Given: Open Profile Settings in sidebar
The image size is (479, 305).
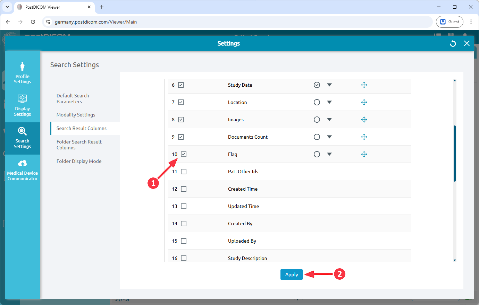Looking at the screenshot, I should click(22, 72).
